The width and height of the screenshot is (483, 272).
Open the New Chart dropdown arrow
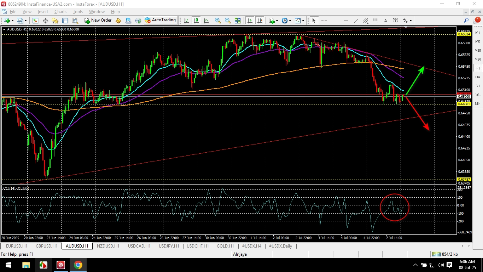click(12, 21)
